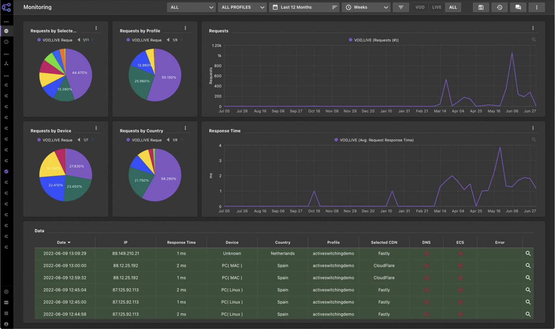The width and height of the screenshot is (555, 329).
Task: Open the Weeks granularity dropdown
Action: (x=366, y=7)
